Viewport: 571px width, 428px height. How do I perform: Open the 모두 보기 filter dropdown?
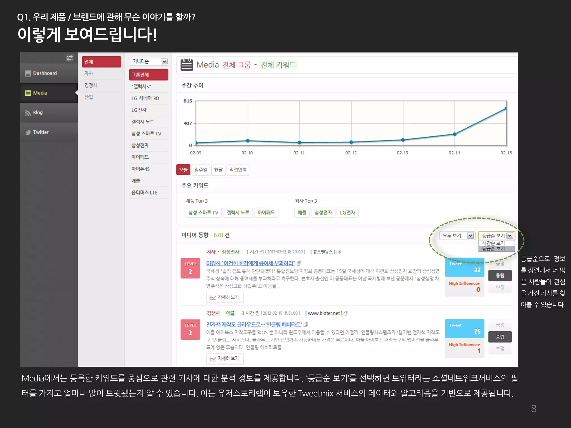[457, 236]
